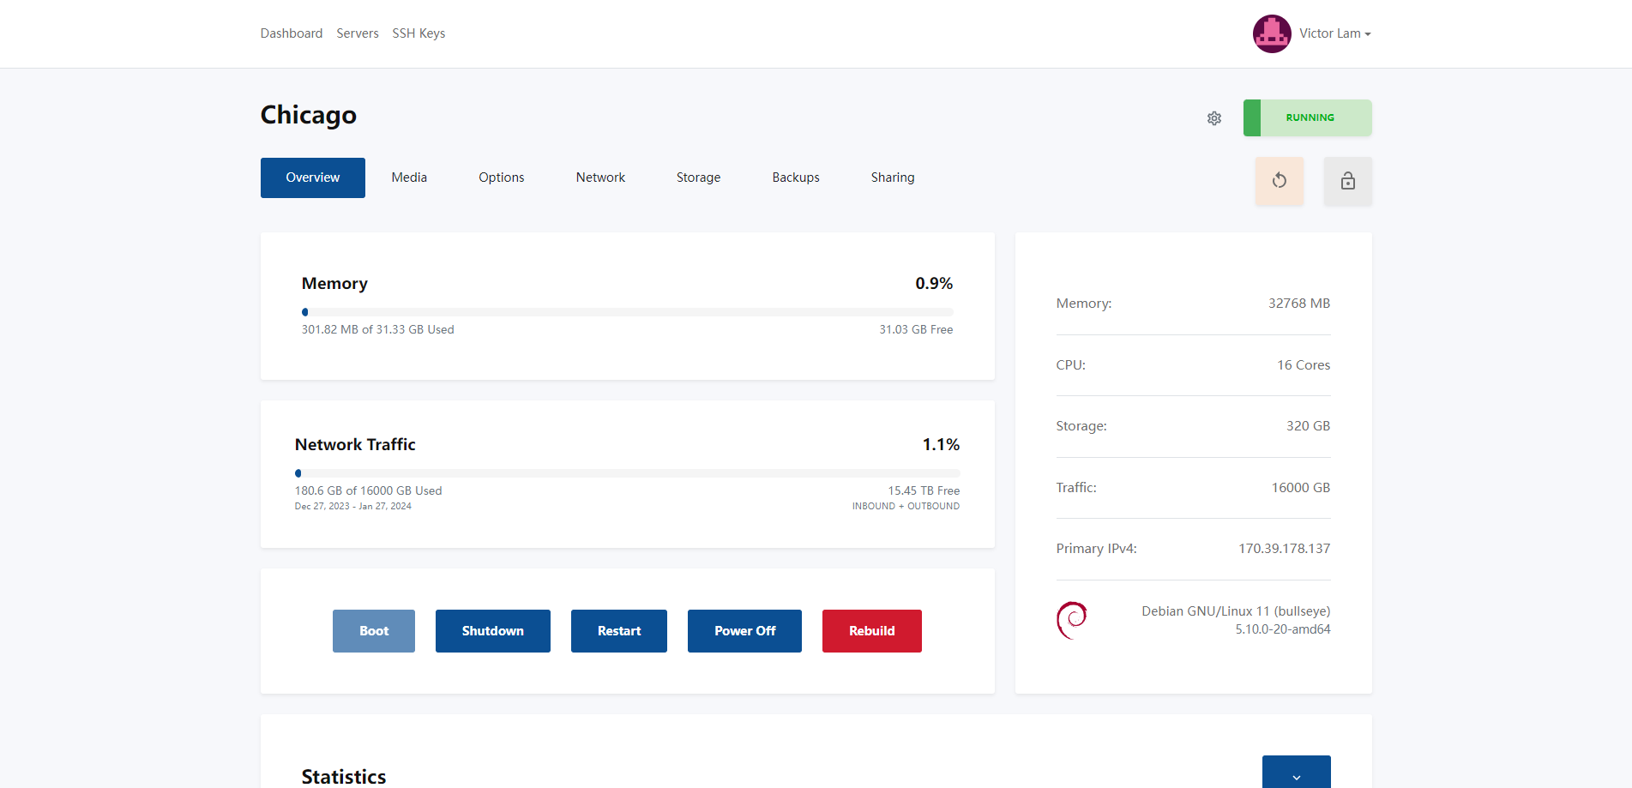The height and width of the screenshot is (788, 1632).
Task: Click the Debian swirl logo
Action: (1072, 620)
